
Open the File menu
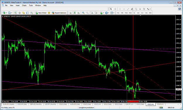(x=6, y=5)
